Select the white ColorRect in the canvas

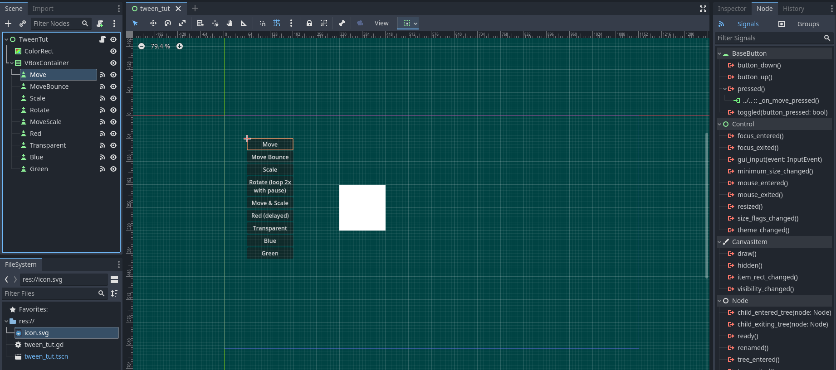362,207
